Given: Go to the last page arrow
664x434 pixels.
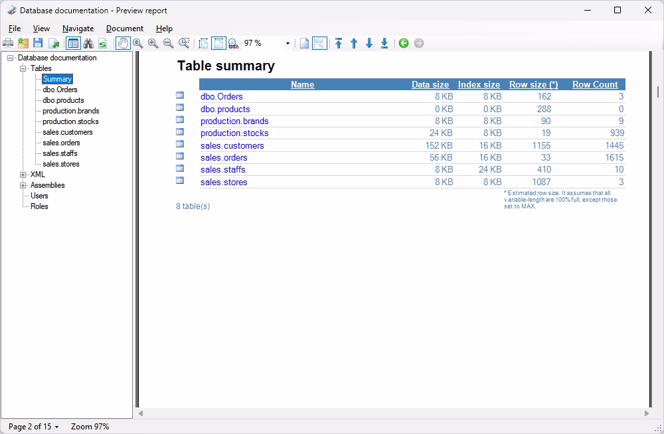Looking at the screenshot, I should [x=384, y=43].
